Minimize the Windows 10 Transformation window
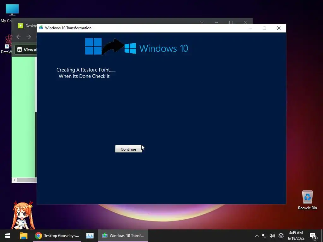Screen dimensions: 323x242 (250, 28)
